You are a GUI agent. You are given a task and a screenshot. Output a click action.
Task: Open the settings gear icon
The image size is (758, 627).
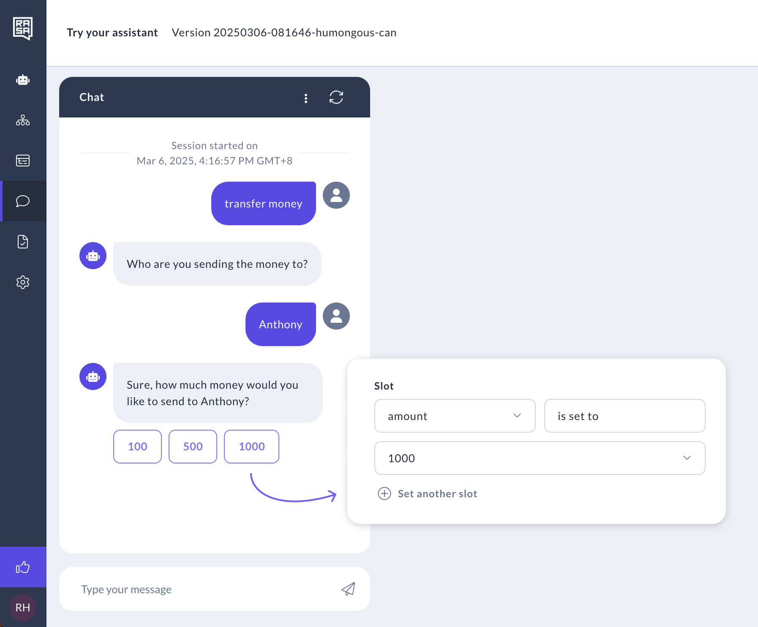[23, 282]
